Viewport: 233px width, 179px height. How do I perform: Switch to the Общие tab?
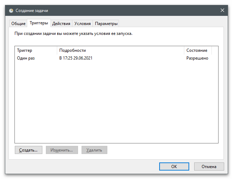pos(18,24)
